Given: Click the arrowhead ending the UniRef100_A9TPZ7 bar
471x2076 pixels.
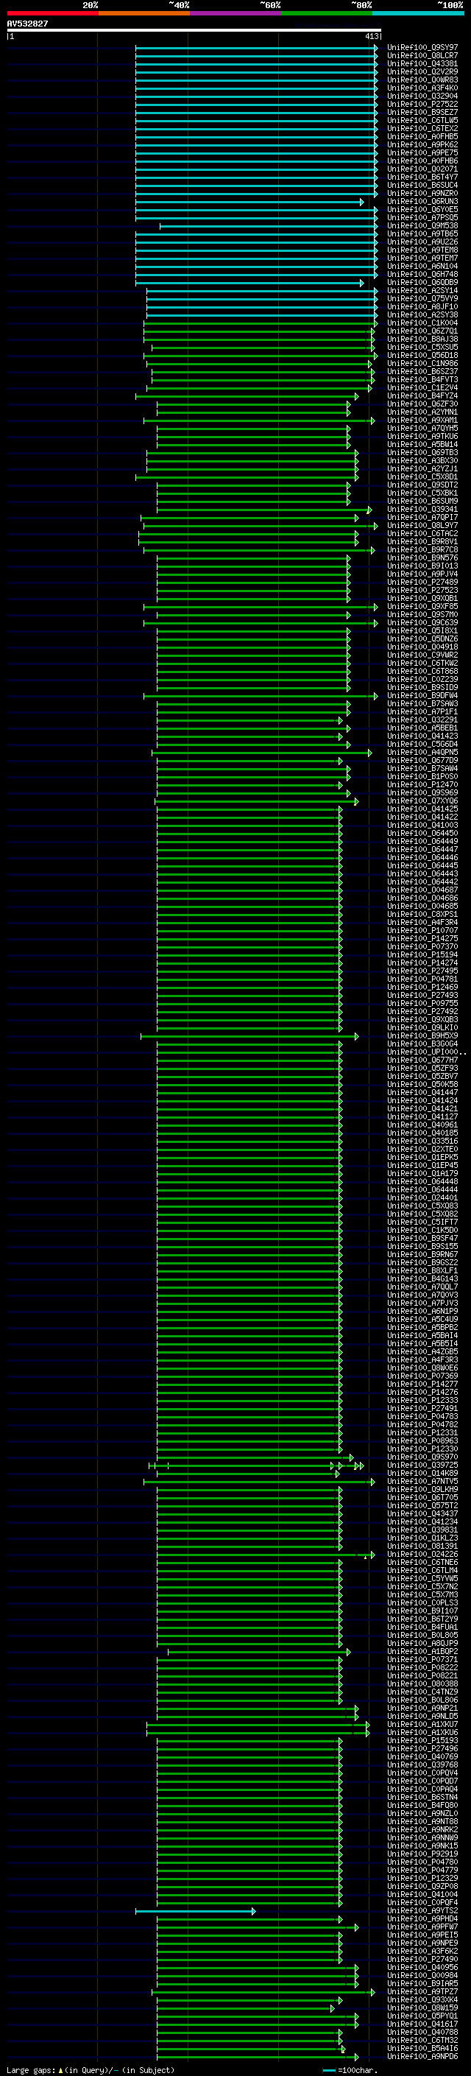Looking at the screenshot, I should click(372, 1991).
